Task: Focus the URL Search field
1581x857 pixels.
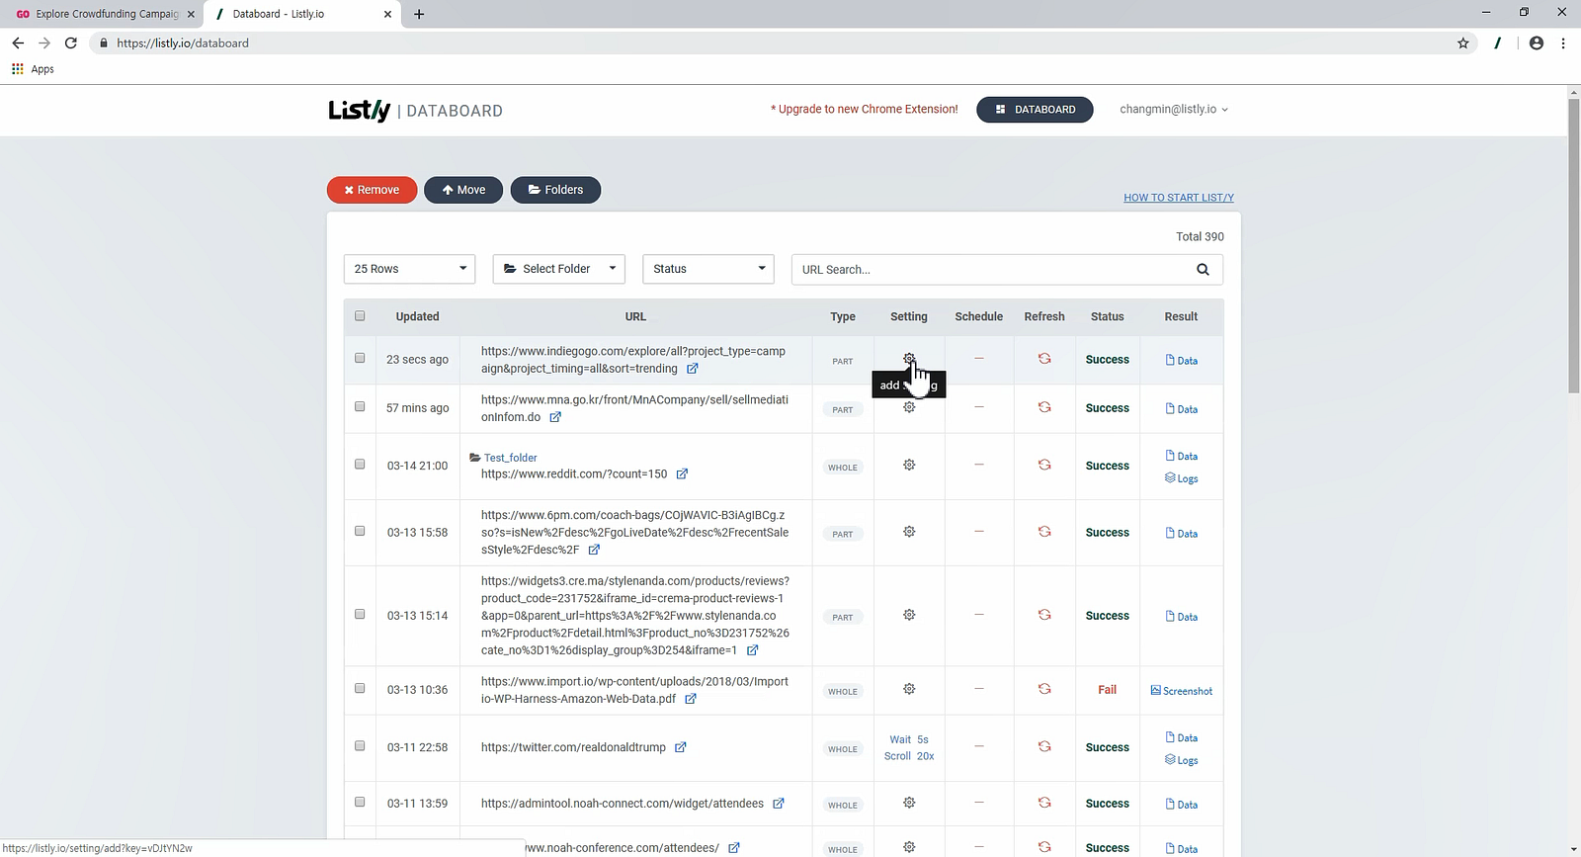Action: click(1007, 269)
